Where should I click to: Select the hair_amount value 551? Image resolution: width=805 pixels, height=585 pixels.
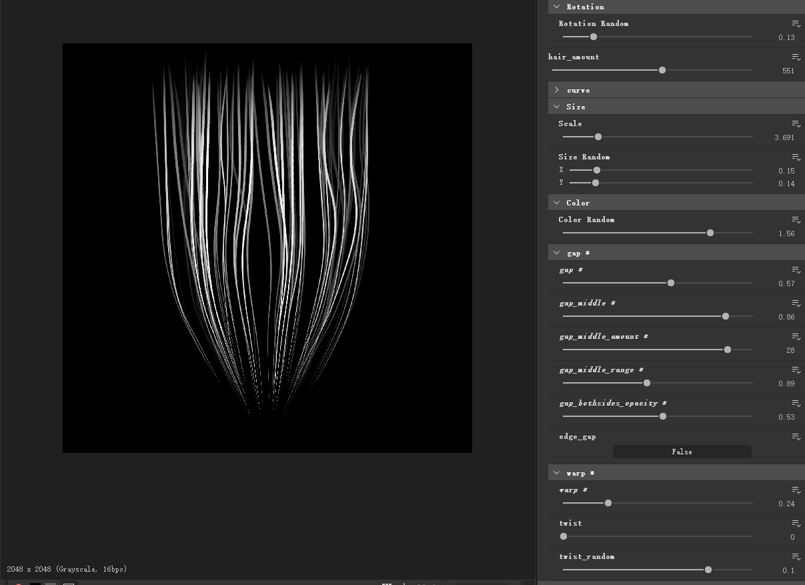tap(788, 71)
